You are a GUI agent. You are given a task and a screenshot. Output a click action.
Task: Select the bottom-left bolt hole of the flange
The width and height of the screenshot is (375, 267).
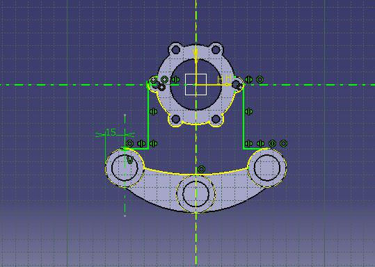coord(176,119)
